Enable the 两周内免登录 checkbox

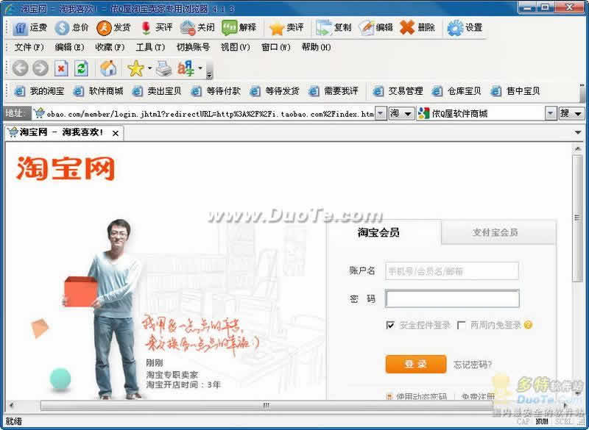pos(462,325)
